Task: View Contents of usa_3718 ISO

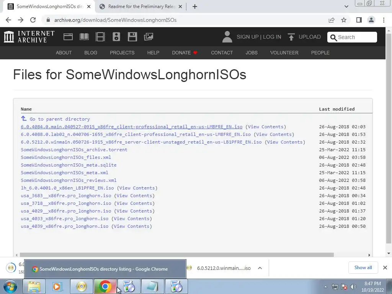Action: point(134,203)
